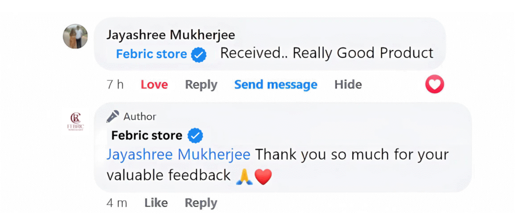Click the 4 m reply timestamp
The image size is (515, 224).
116,203
